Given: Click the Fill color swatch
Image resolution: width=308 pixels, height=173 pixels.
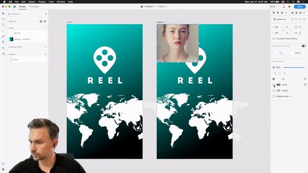Looking at the screenshot, I should click(279, 79).
